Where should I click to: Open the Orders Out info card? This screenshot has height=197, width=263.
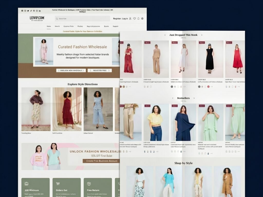tap(67, 187)
